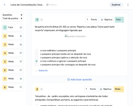This screenshot has width=133, height=106.
Task: Open the Fácil difficulty dropdown for question 1
Action: (119, 20)
